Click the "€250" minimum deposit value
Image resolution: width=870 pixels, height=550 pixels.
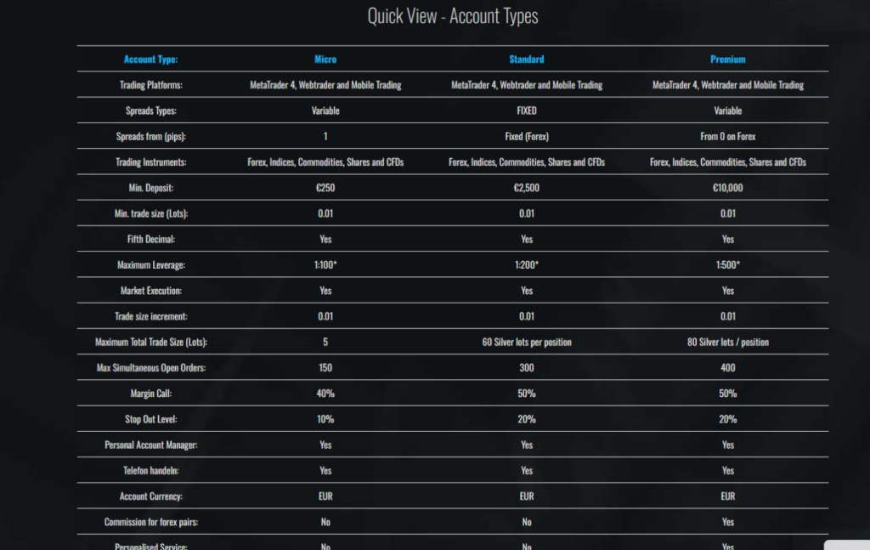325,188
